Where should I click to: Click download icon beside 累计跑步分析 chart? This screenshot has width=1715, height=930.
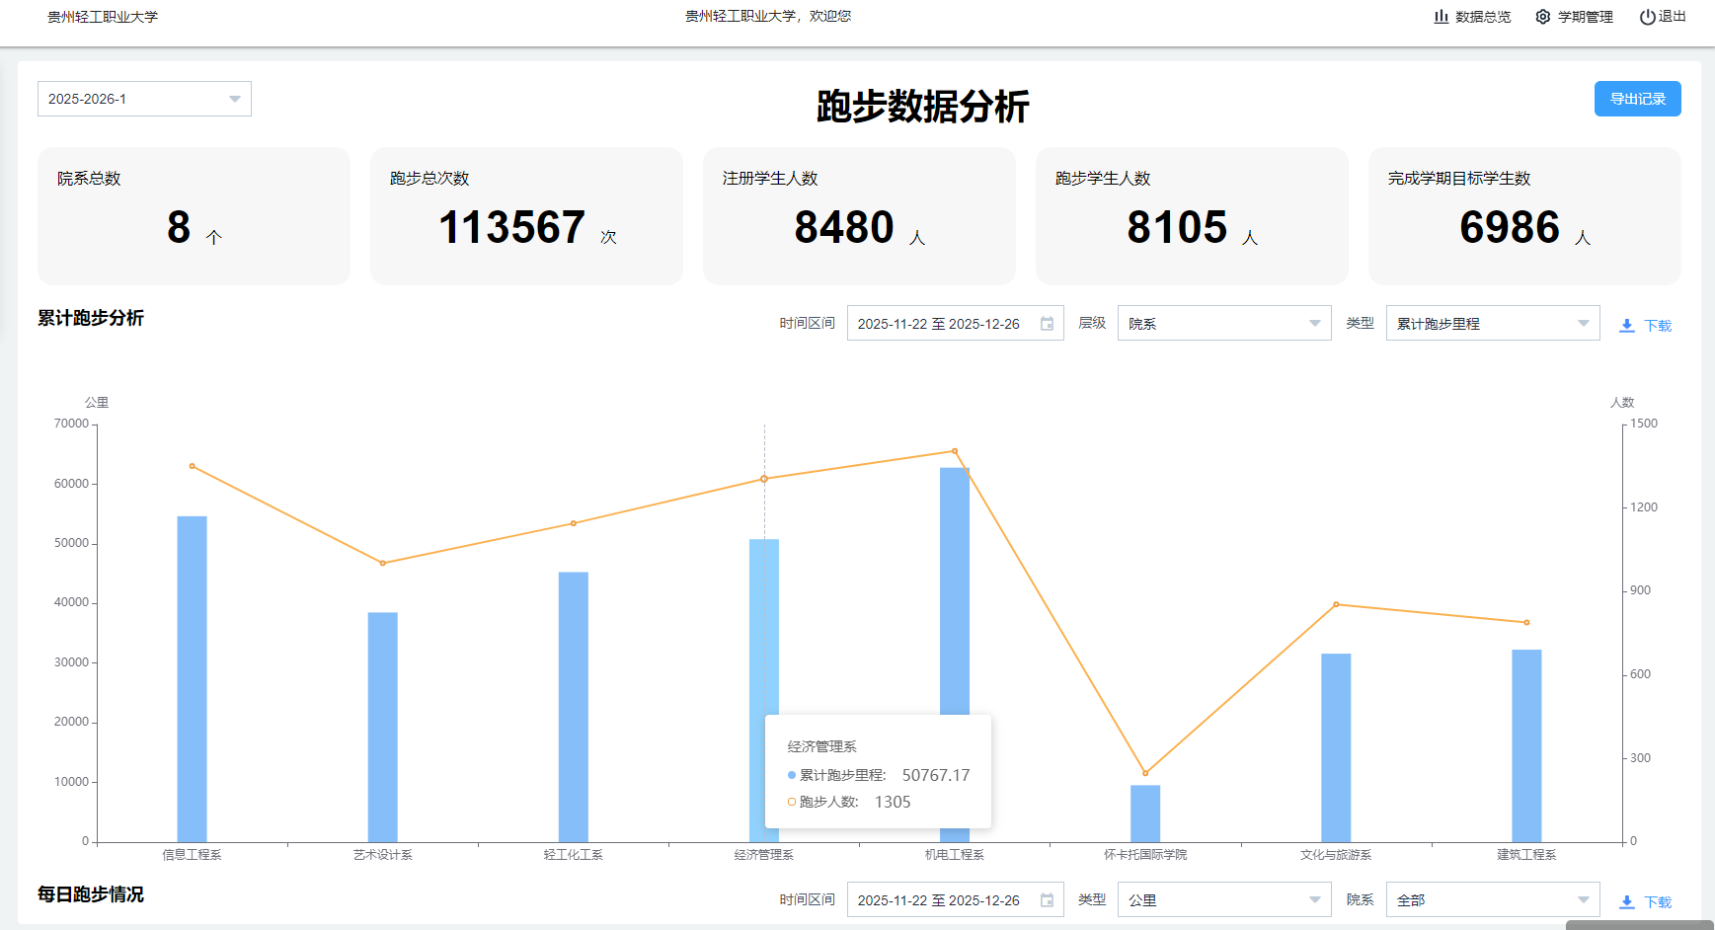1626,326
